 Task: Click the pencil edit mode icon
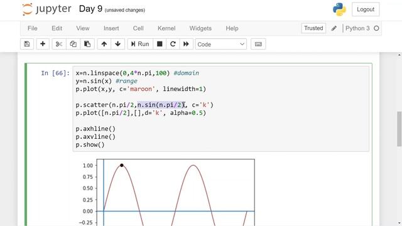click(334, 28)
